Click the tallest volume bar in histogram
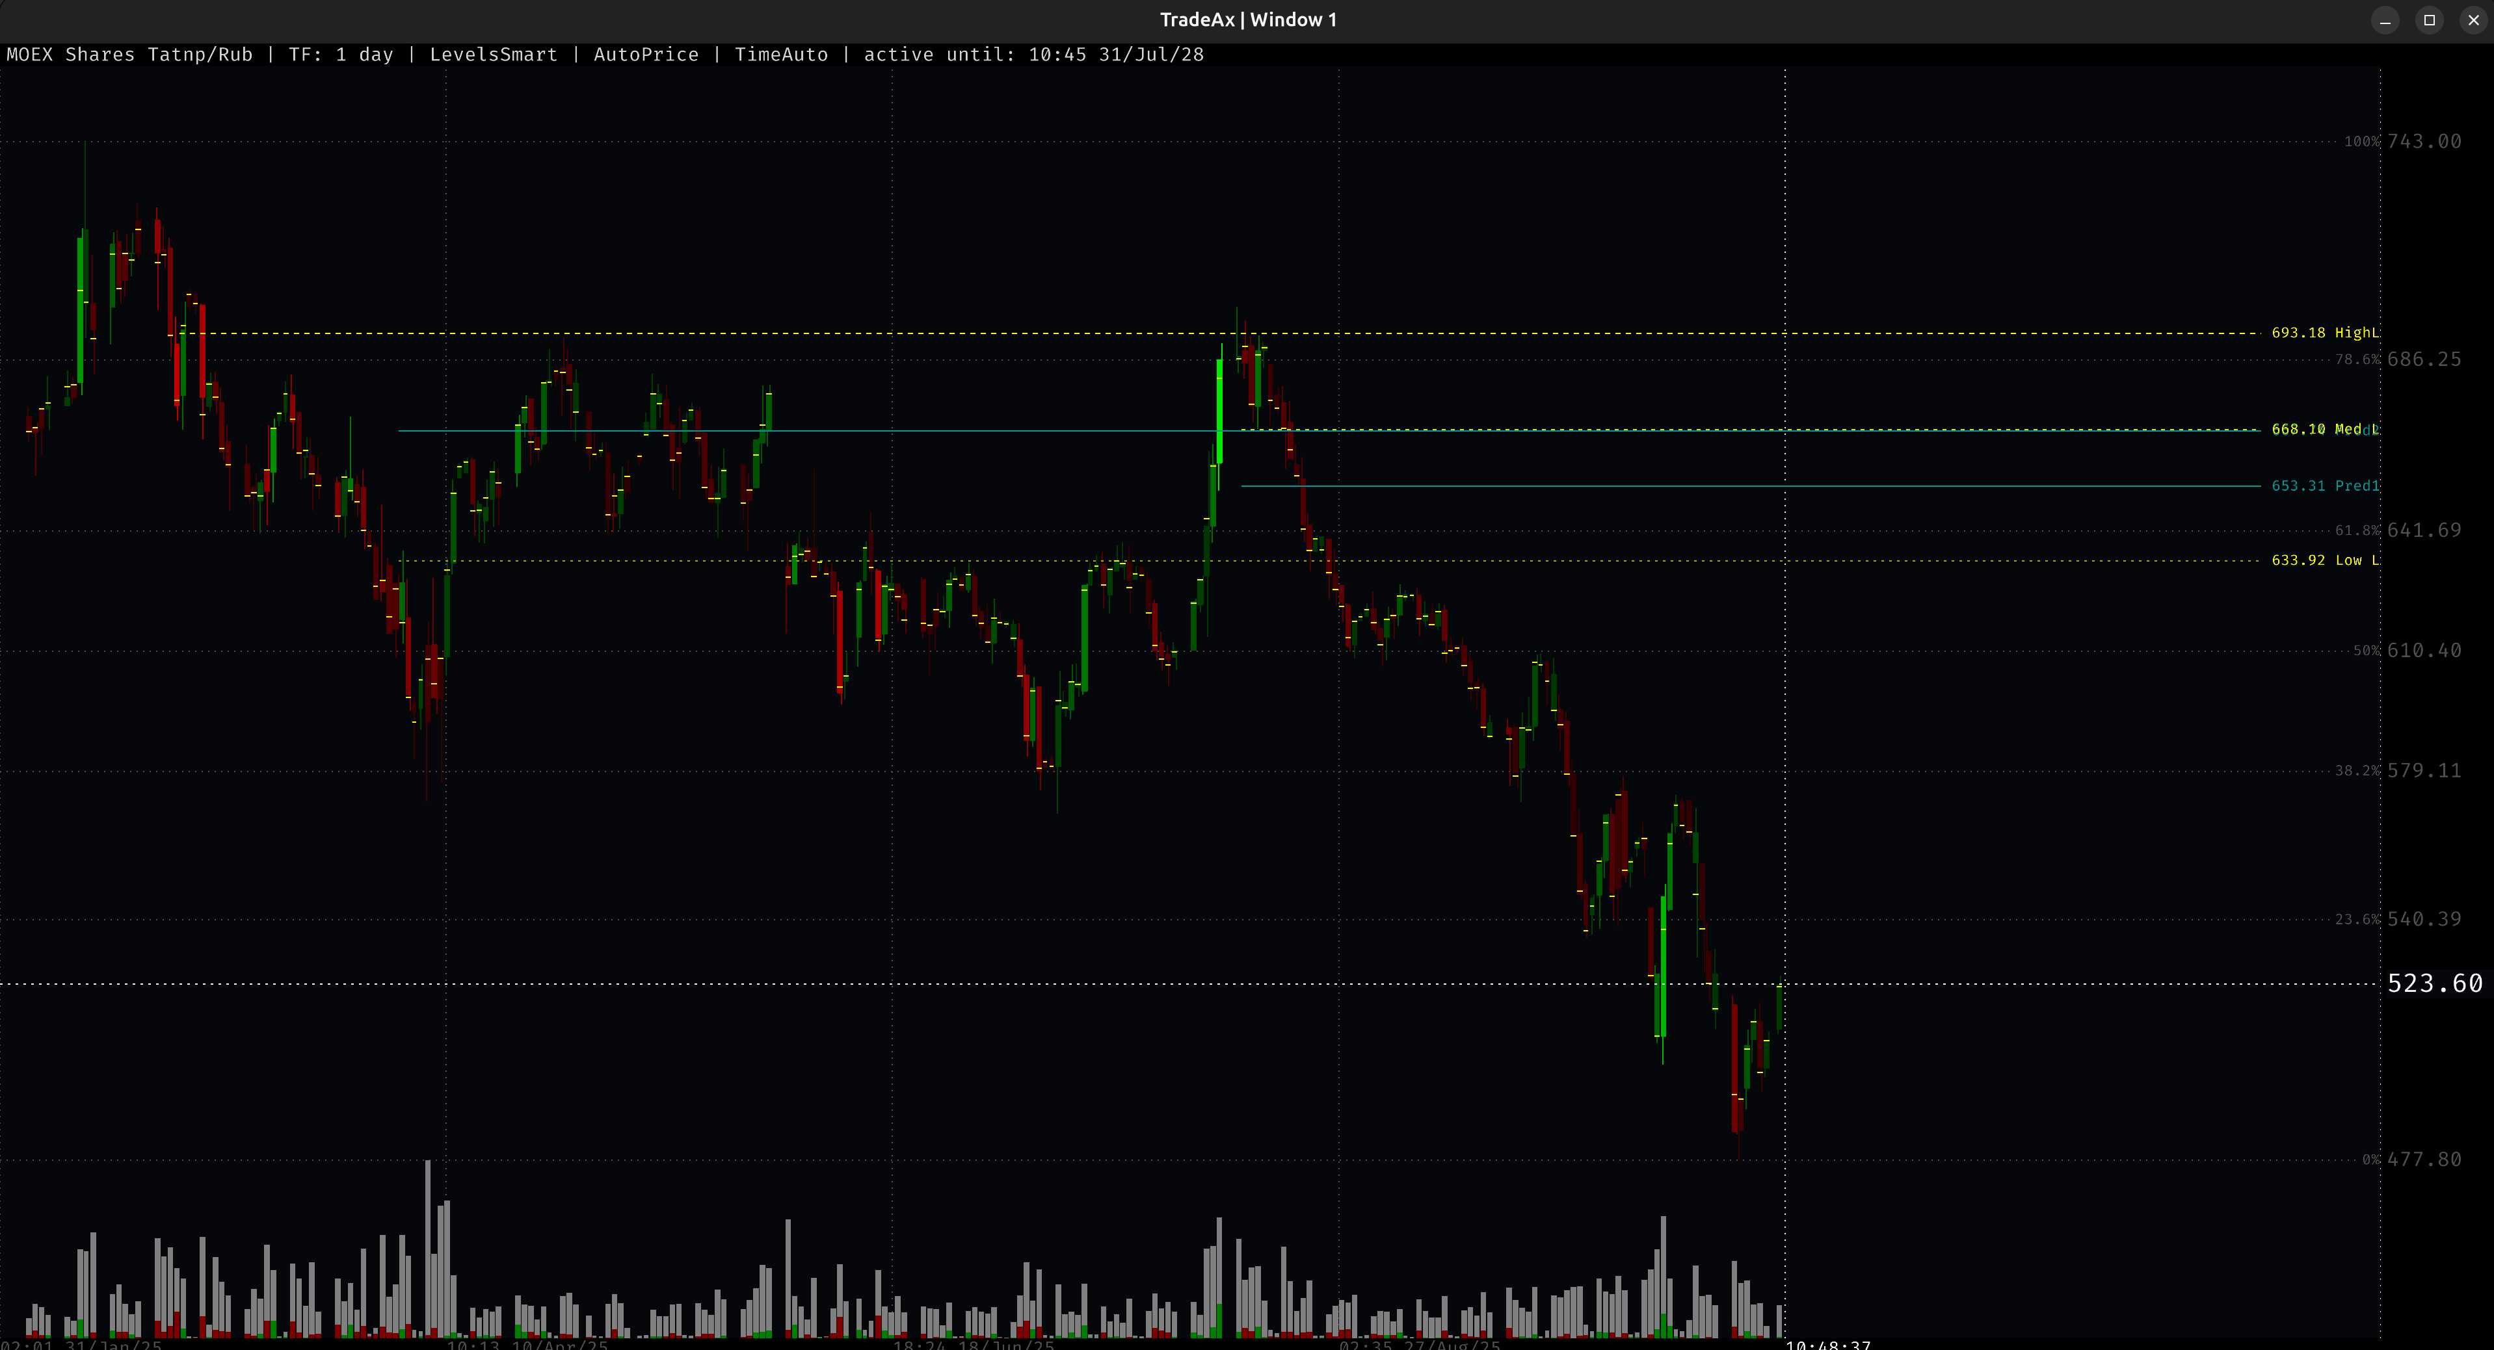 427,1249
